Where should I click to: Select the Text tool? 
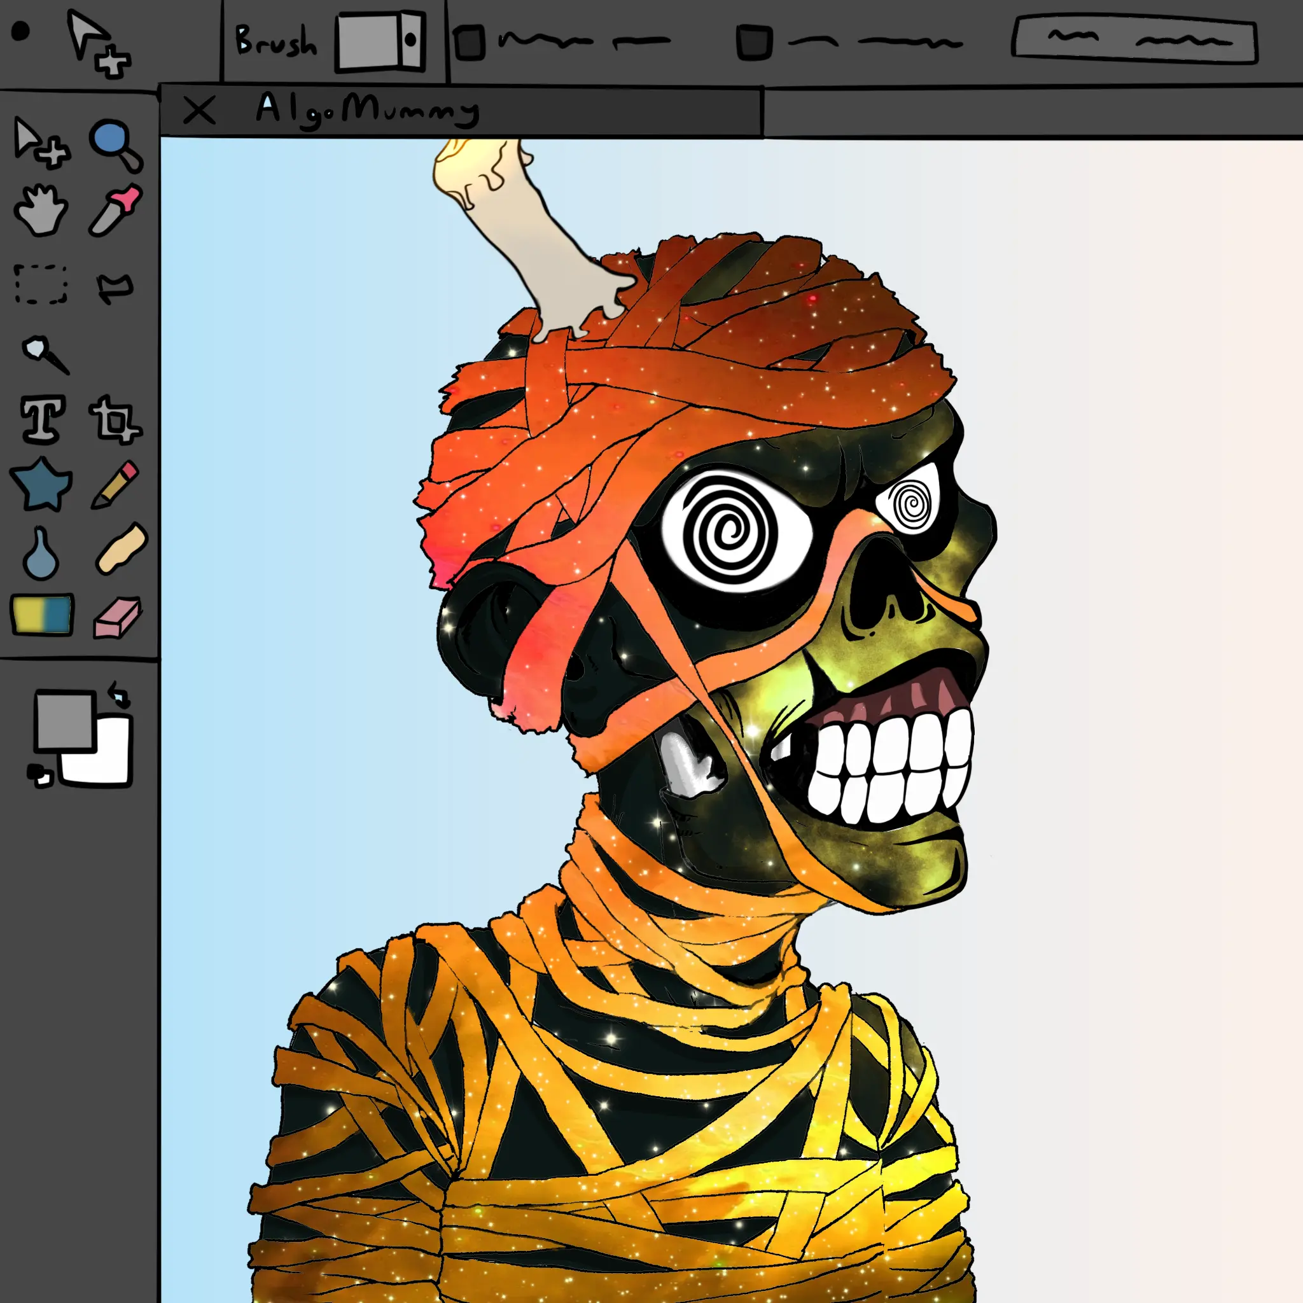tap(43, 419)
